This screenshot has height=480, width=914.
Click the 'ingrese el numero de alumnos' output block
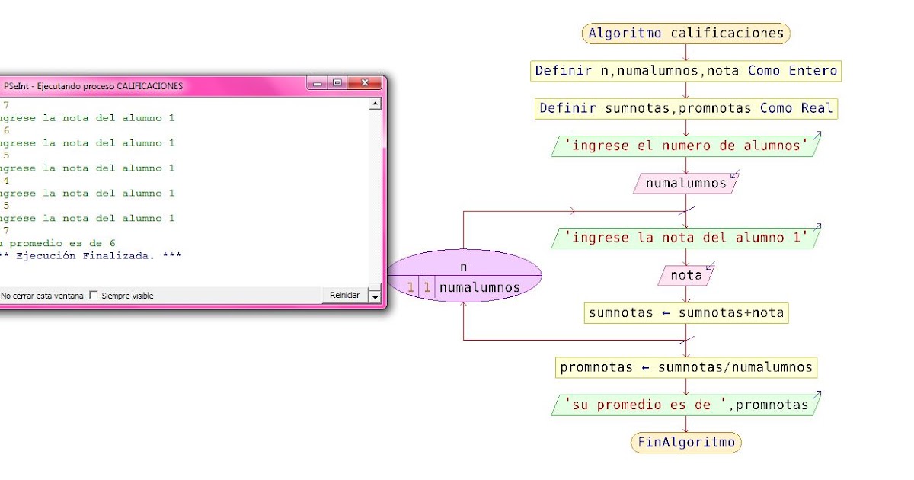[x=685, y=145]
